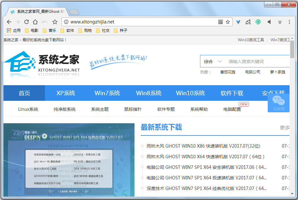Viewport: 298px width, 200px height.
Task: Click the 电脑公司 hot search link
Action: (252, 72)
